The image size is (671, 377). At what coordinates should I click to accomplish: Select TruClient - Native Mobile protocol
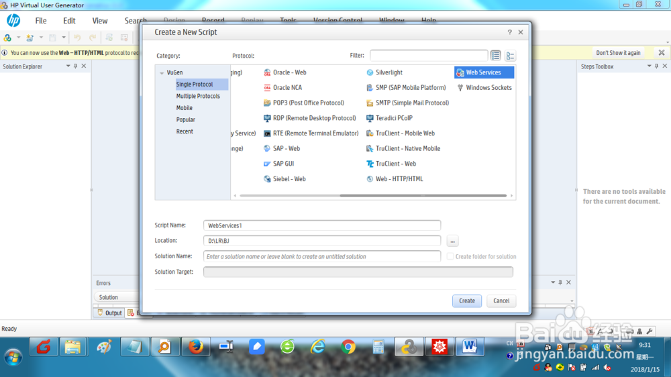(403, 148)
